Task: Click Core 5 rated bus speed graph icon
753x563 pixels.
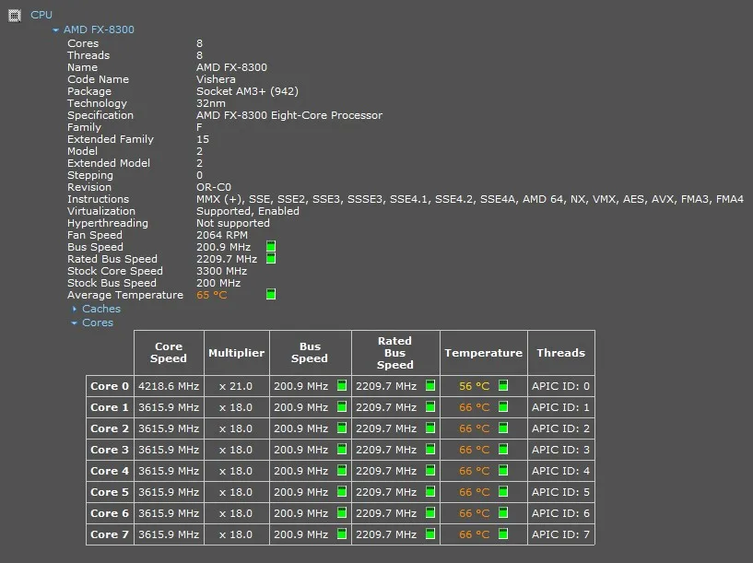Action: (x=430, y=491)
